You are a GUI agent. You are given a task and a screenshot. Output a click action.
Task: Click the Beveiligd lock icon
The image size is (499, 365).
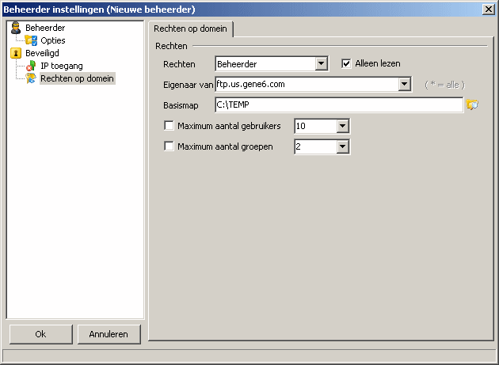tap(16, 53)
